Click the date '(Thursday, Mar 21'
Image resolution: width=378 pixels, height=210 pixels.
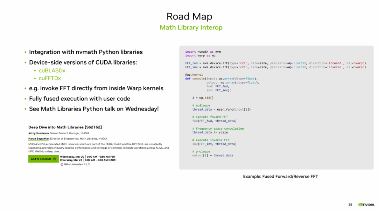[71, 160]
